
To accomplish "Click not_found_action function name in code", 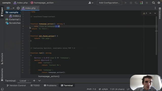I will point(47,36).
